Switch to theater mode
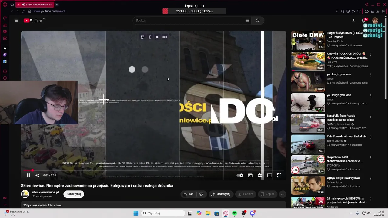This screenshot has height=218, width=388. pos(269,175)
